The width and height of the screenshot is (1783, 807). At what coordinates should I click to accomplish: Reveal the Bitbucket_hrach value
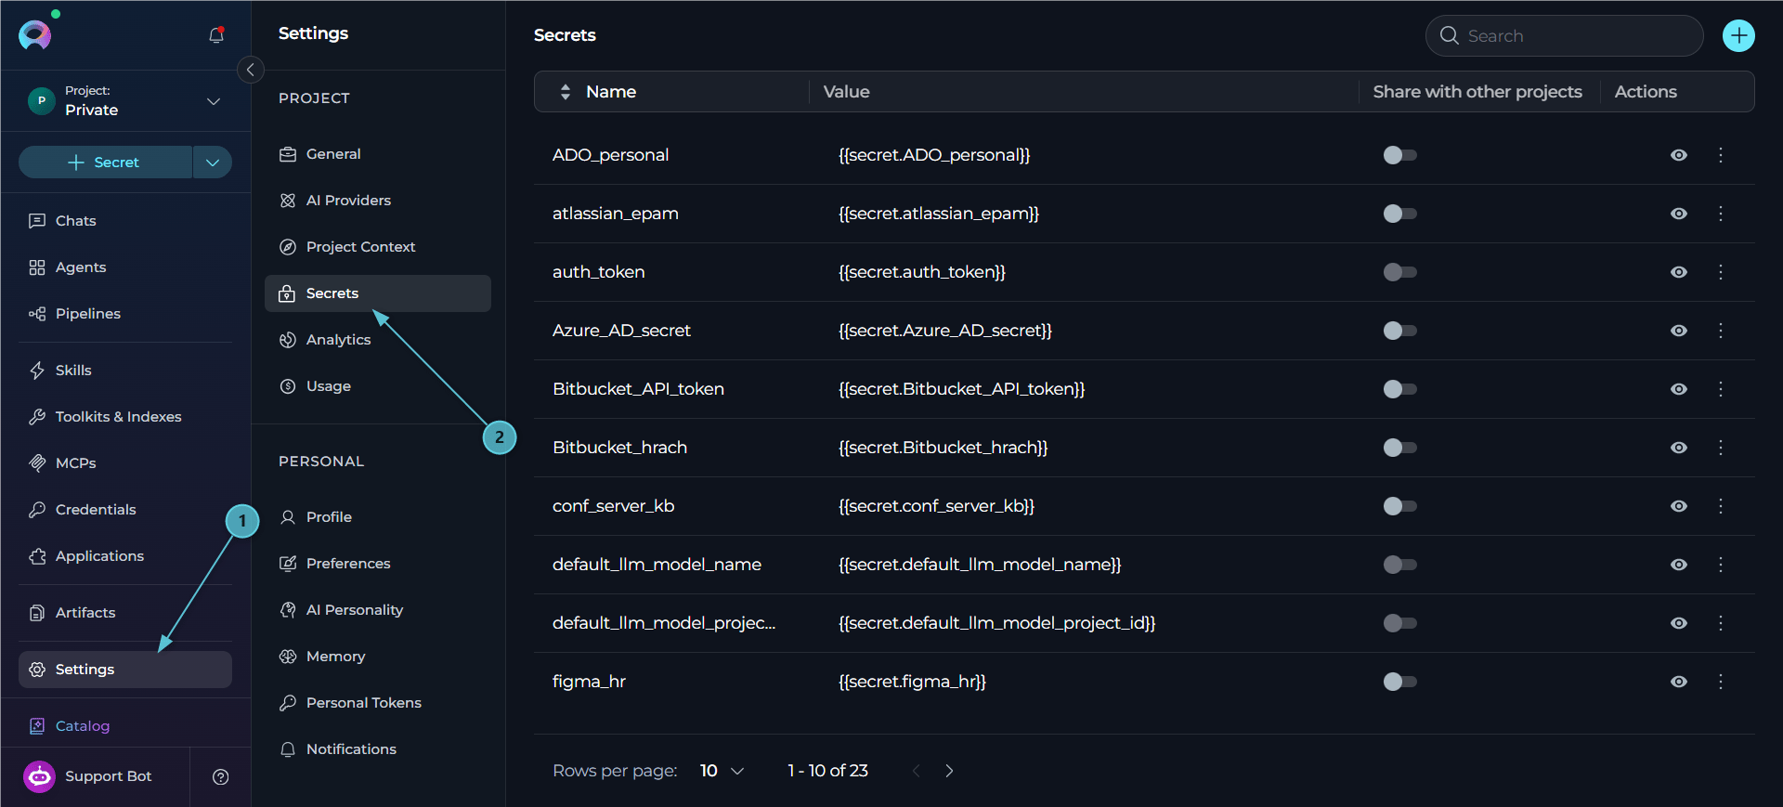pos(1679,448)
